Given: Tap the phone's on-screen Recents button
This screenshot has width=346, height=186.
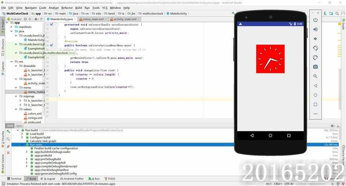Looking at the screenshot, I should 289,135.
